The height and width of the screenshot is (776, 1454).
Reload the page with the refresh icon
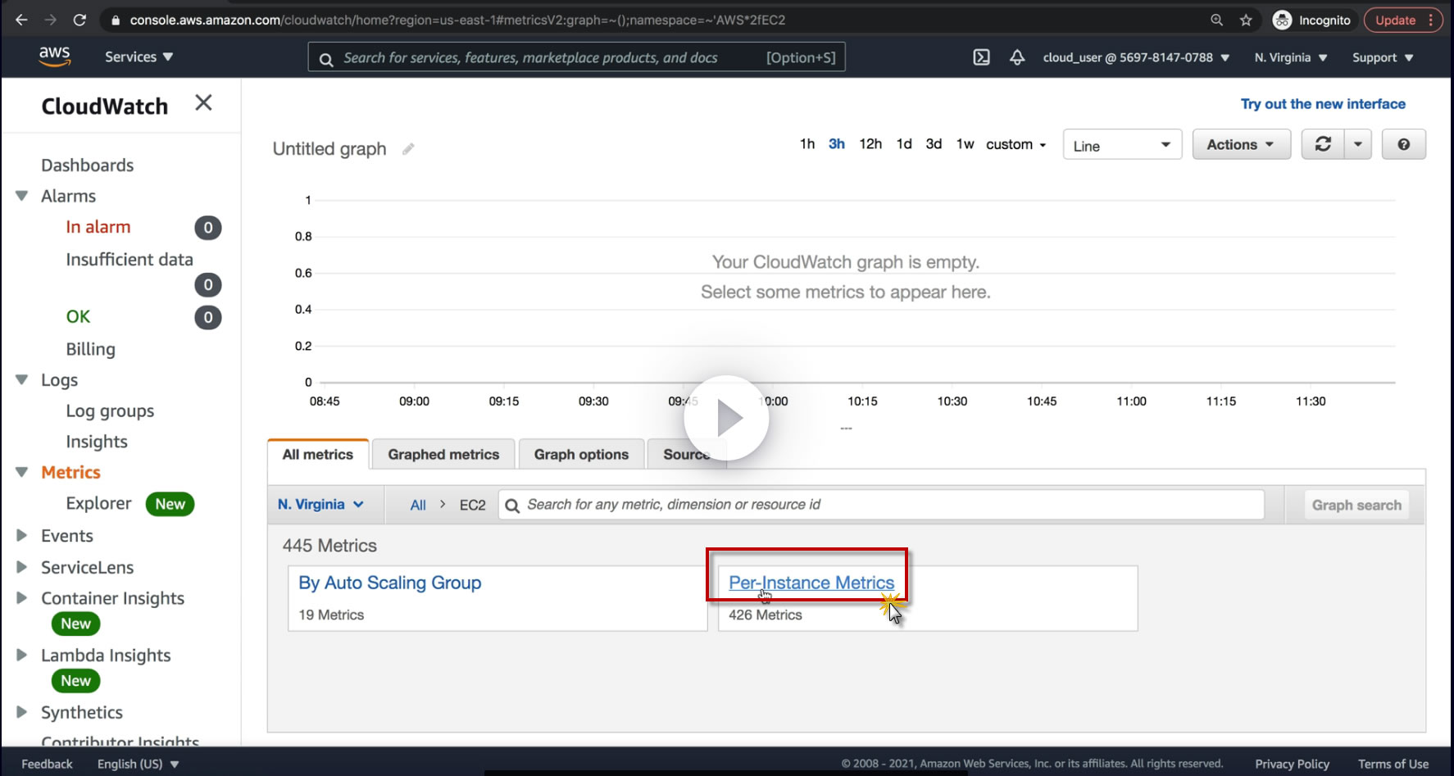80,20
